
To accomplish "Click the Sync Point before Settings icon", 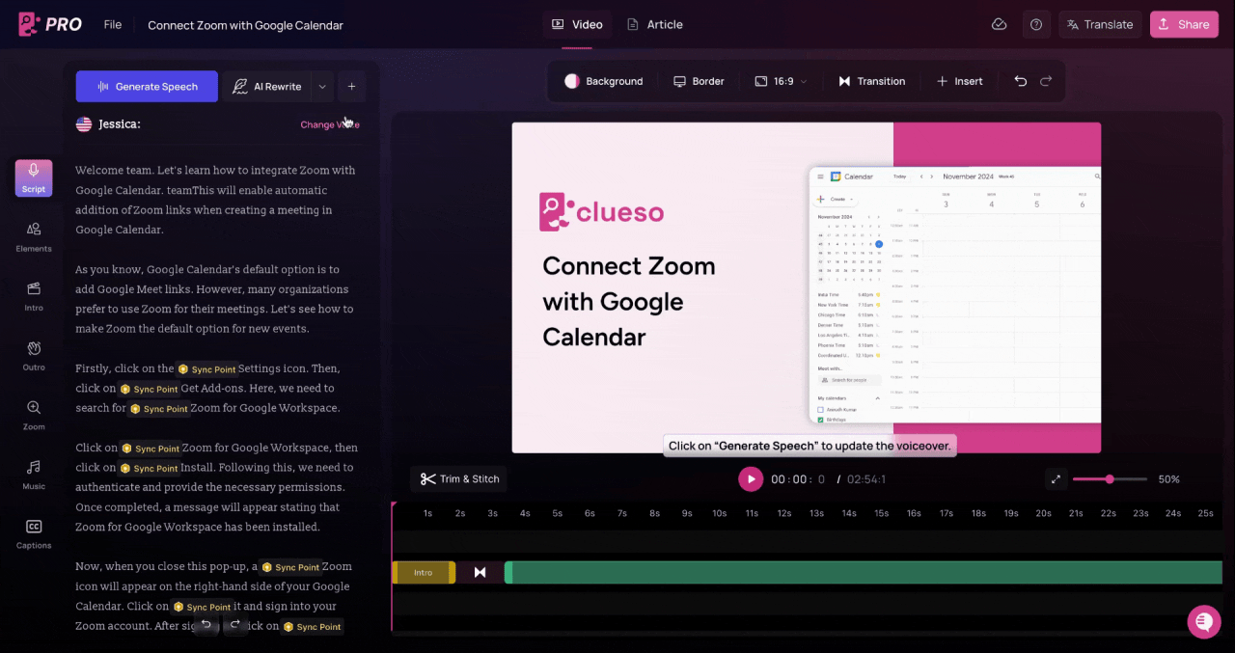I will pos(206,369).
